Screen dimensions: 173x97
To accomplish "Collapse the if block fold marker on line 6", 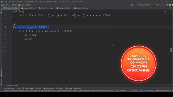I will [12, 31].
